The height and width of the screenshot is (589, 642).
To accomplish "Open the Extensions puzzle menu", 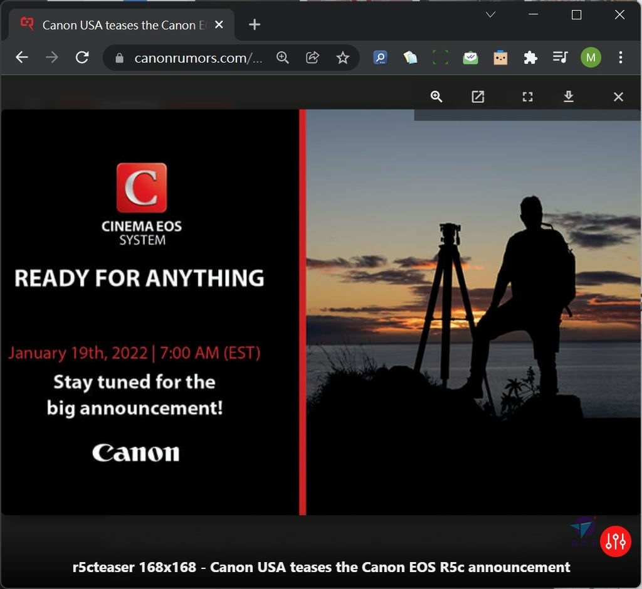I will tap(530, 58).
